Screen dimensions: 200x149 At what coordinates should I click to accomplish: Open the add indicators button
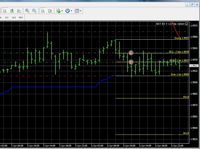59,11
